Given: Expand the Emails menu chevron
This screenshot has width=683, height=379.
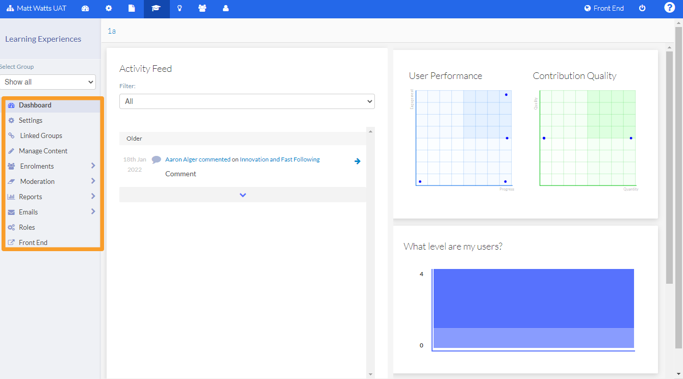Looking at the screenshot, I should coord(93,211).
